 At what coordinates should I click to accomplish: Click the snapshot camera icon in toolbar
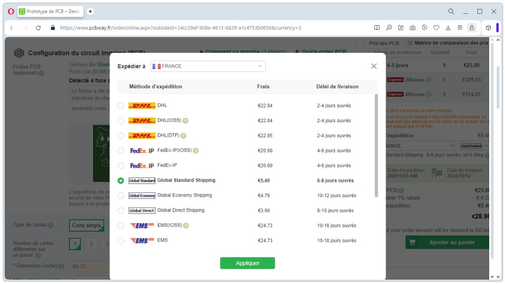tap(413, 28)
